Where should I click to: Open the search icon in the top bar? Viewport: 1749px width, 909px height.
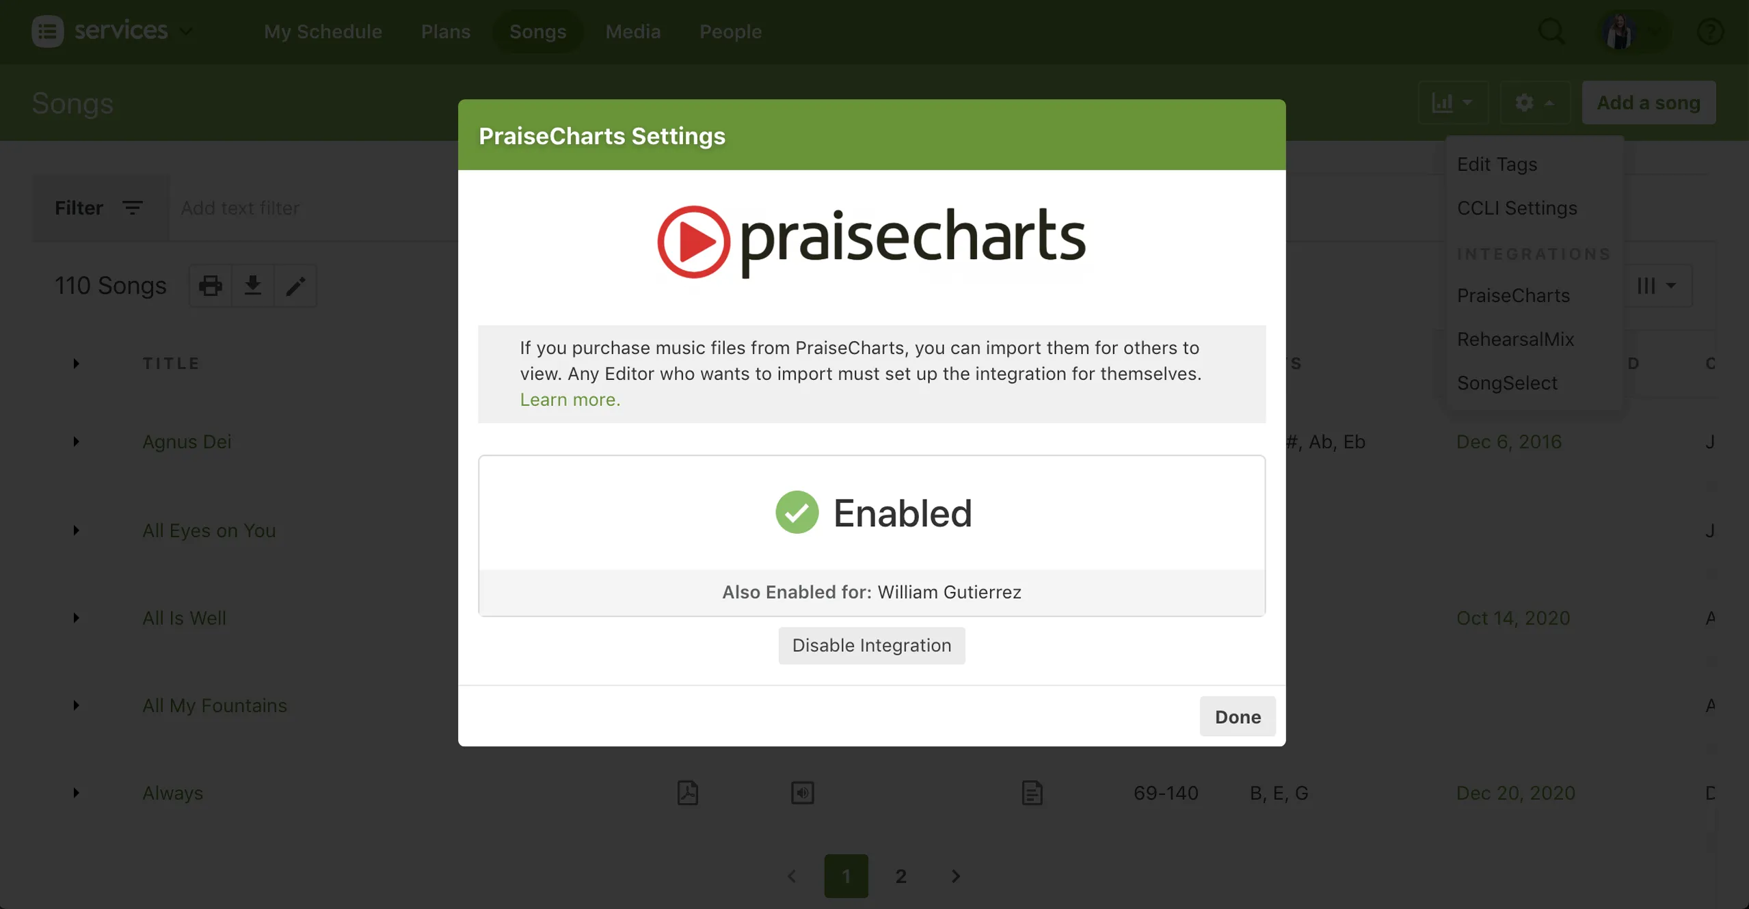[x=1551, y=31]
